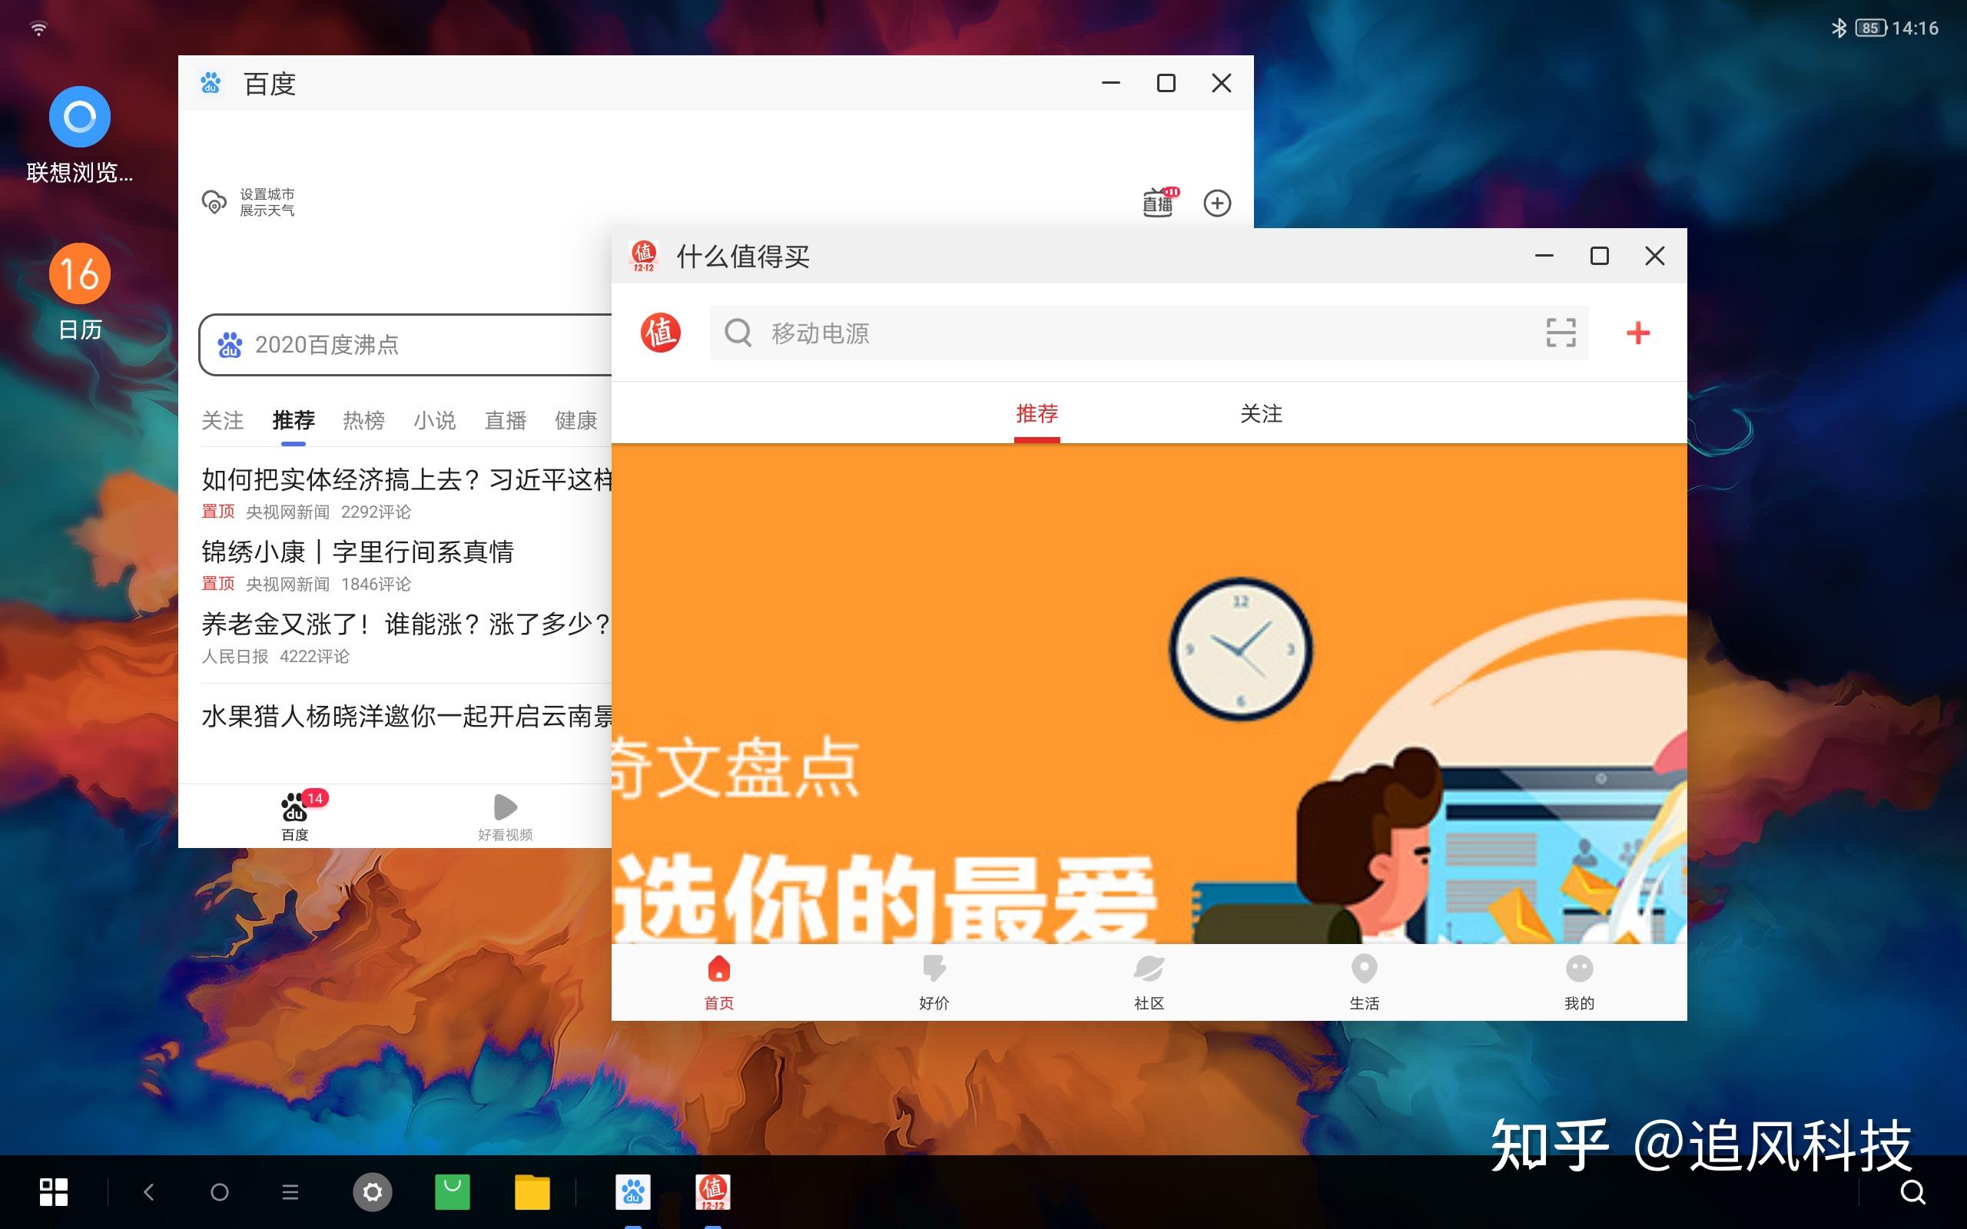Click the 设置城市展示天气 link

(x=267, y=202)
